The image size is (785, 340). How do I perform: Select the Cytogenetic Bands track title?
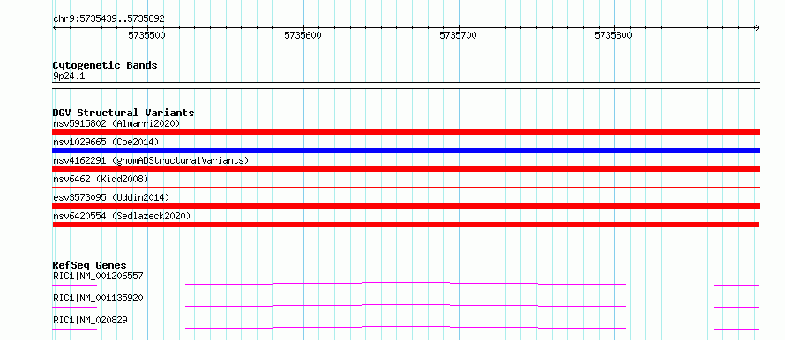click(x=105, y=65)
